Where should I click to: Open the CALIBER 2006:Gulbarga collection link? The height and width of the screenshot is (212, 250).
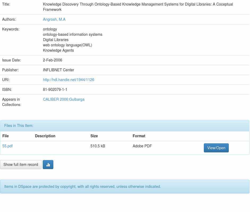64,99
